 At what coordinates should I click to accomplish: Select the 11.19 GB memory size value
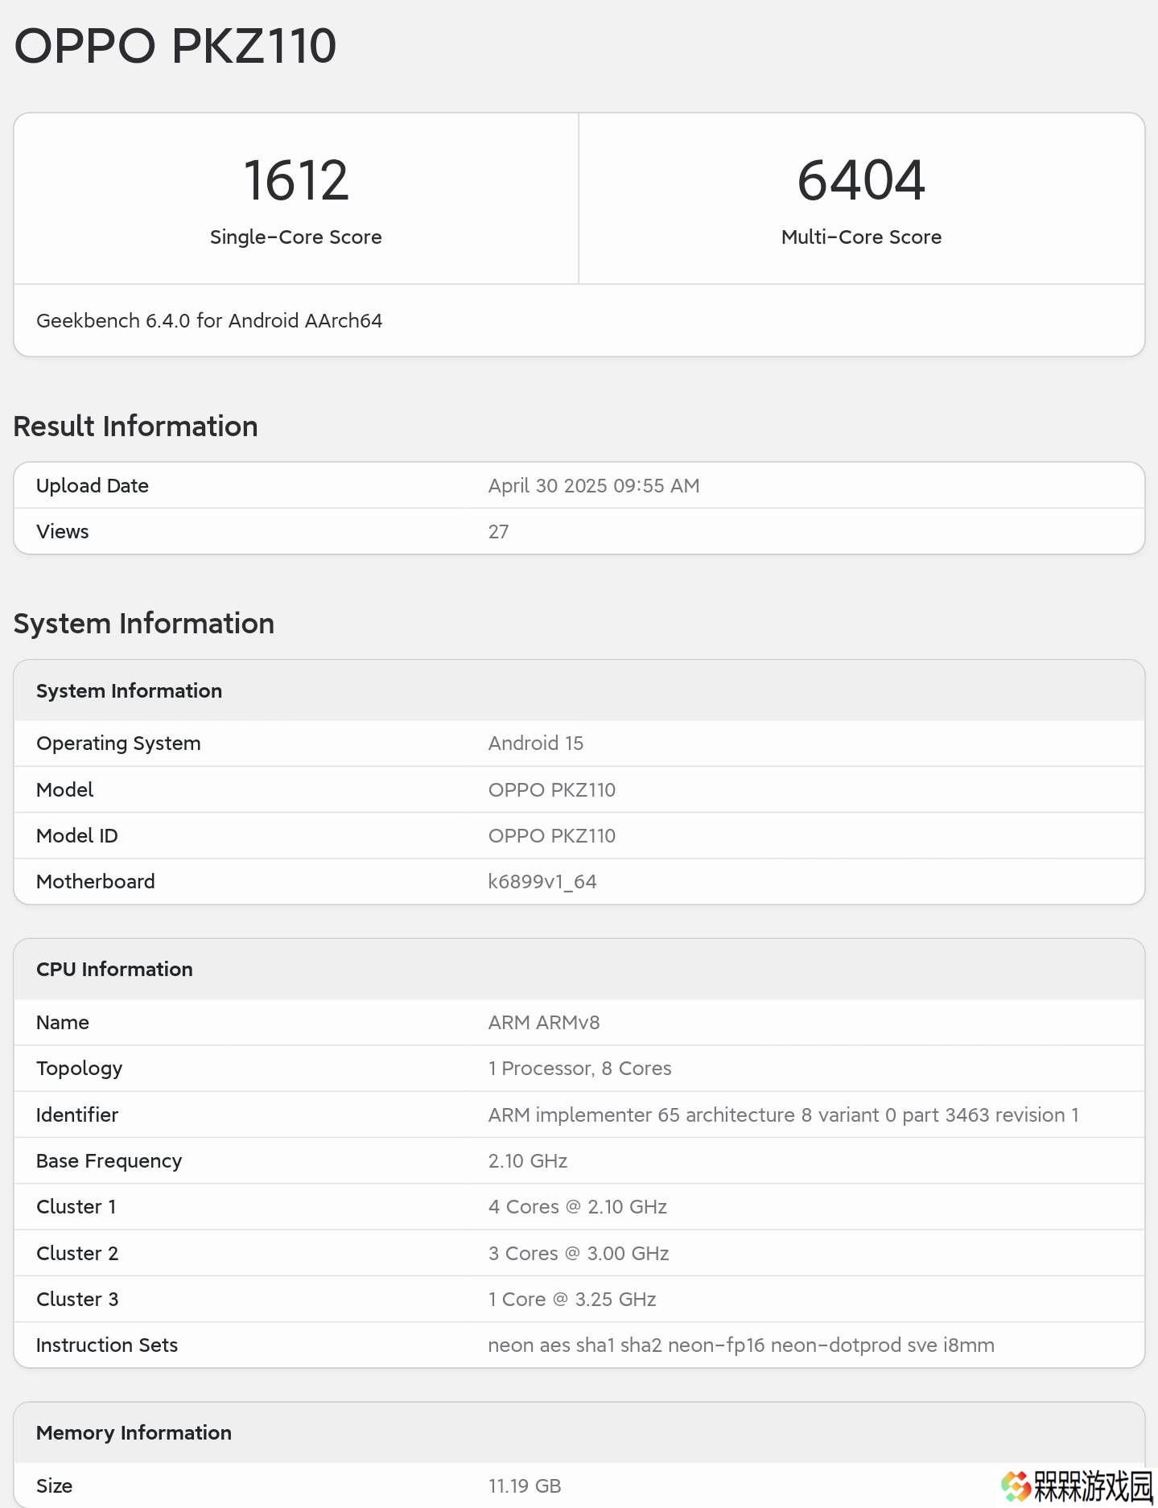[525, 1486]
